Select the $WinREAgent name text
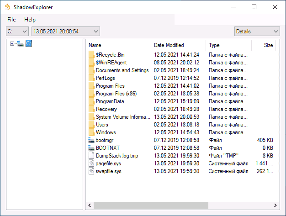286x216 pixels. tap(111, 63)
